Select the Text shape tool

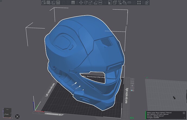tap(120, 2)
